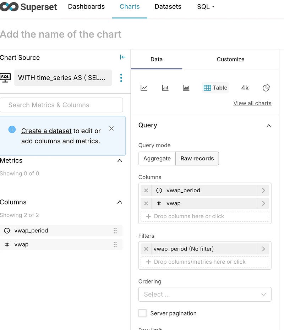Follow the Create a dataset link
284x330 pixels.
coord(46,131)
